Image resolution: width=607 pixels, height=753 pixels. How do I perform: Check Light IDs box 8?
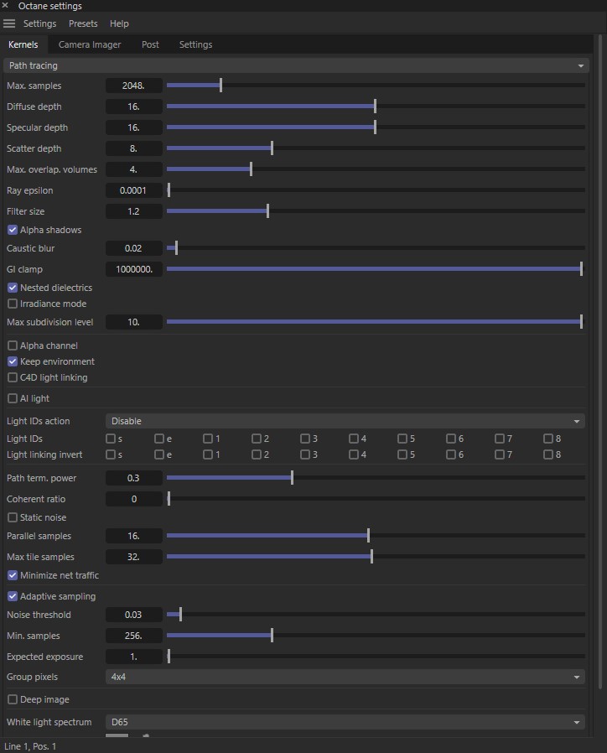[x=548, y=439]
